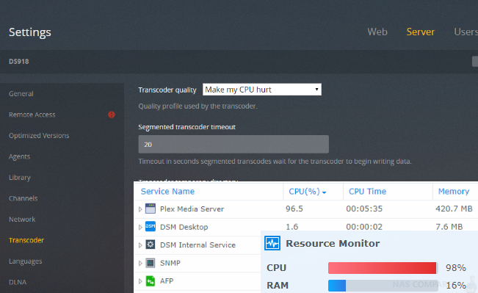Click the Segmented transcoder timeout field
This screenshot has height=293, width=478.
point(233,144)
